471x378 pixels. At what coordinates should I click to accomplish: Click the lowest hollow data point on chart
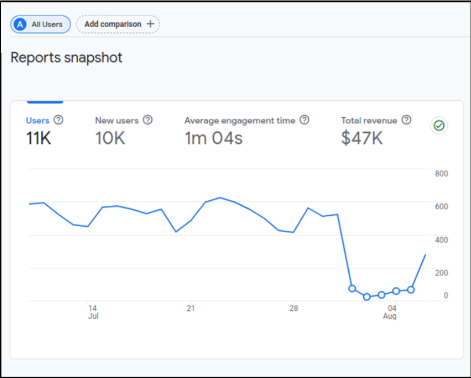[x=367, y=297]
